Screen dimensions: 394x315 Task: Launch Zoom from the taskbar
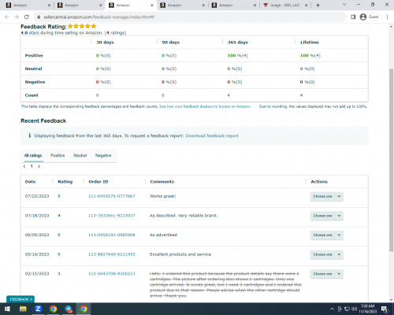point(38,309)
